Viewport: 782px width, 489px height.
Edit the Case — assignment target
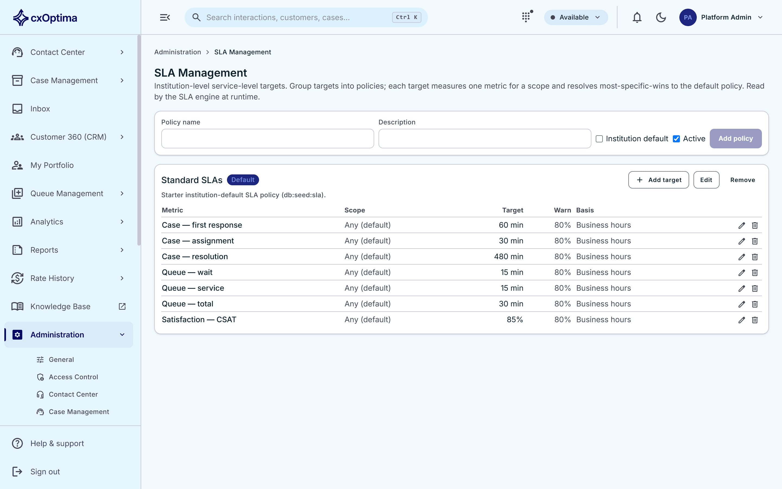coord(741,241)
